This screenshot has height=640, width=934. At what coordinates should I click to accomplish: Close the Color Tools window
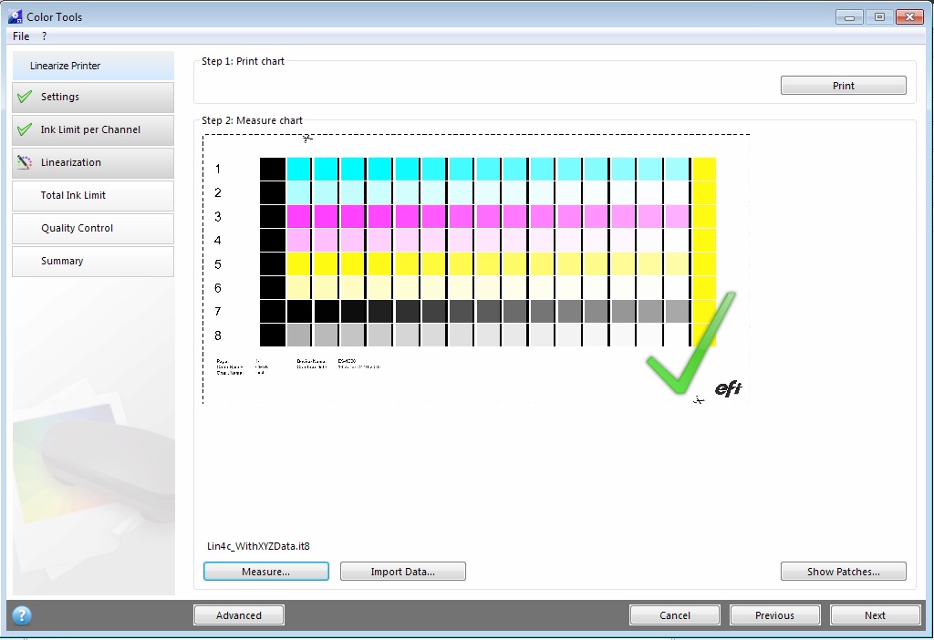click(909, 17)
